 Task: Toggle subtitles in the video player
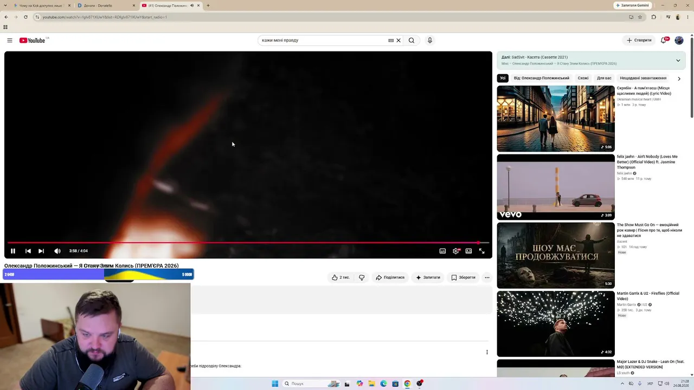[442, 251]
